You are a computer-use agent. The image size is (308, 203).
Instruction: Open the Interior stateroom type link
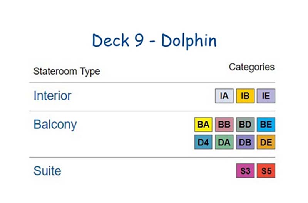52,96
